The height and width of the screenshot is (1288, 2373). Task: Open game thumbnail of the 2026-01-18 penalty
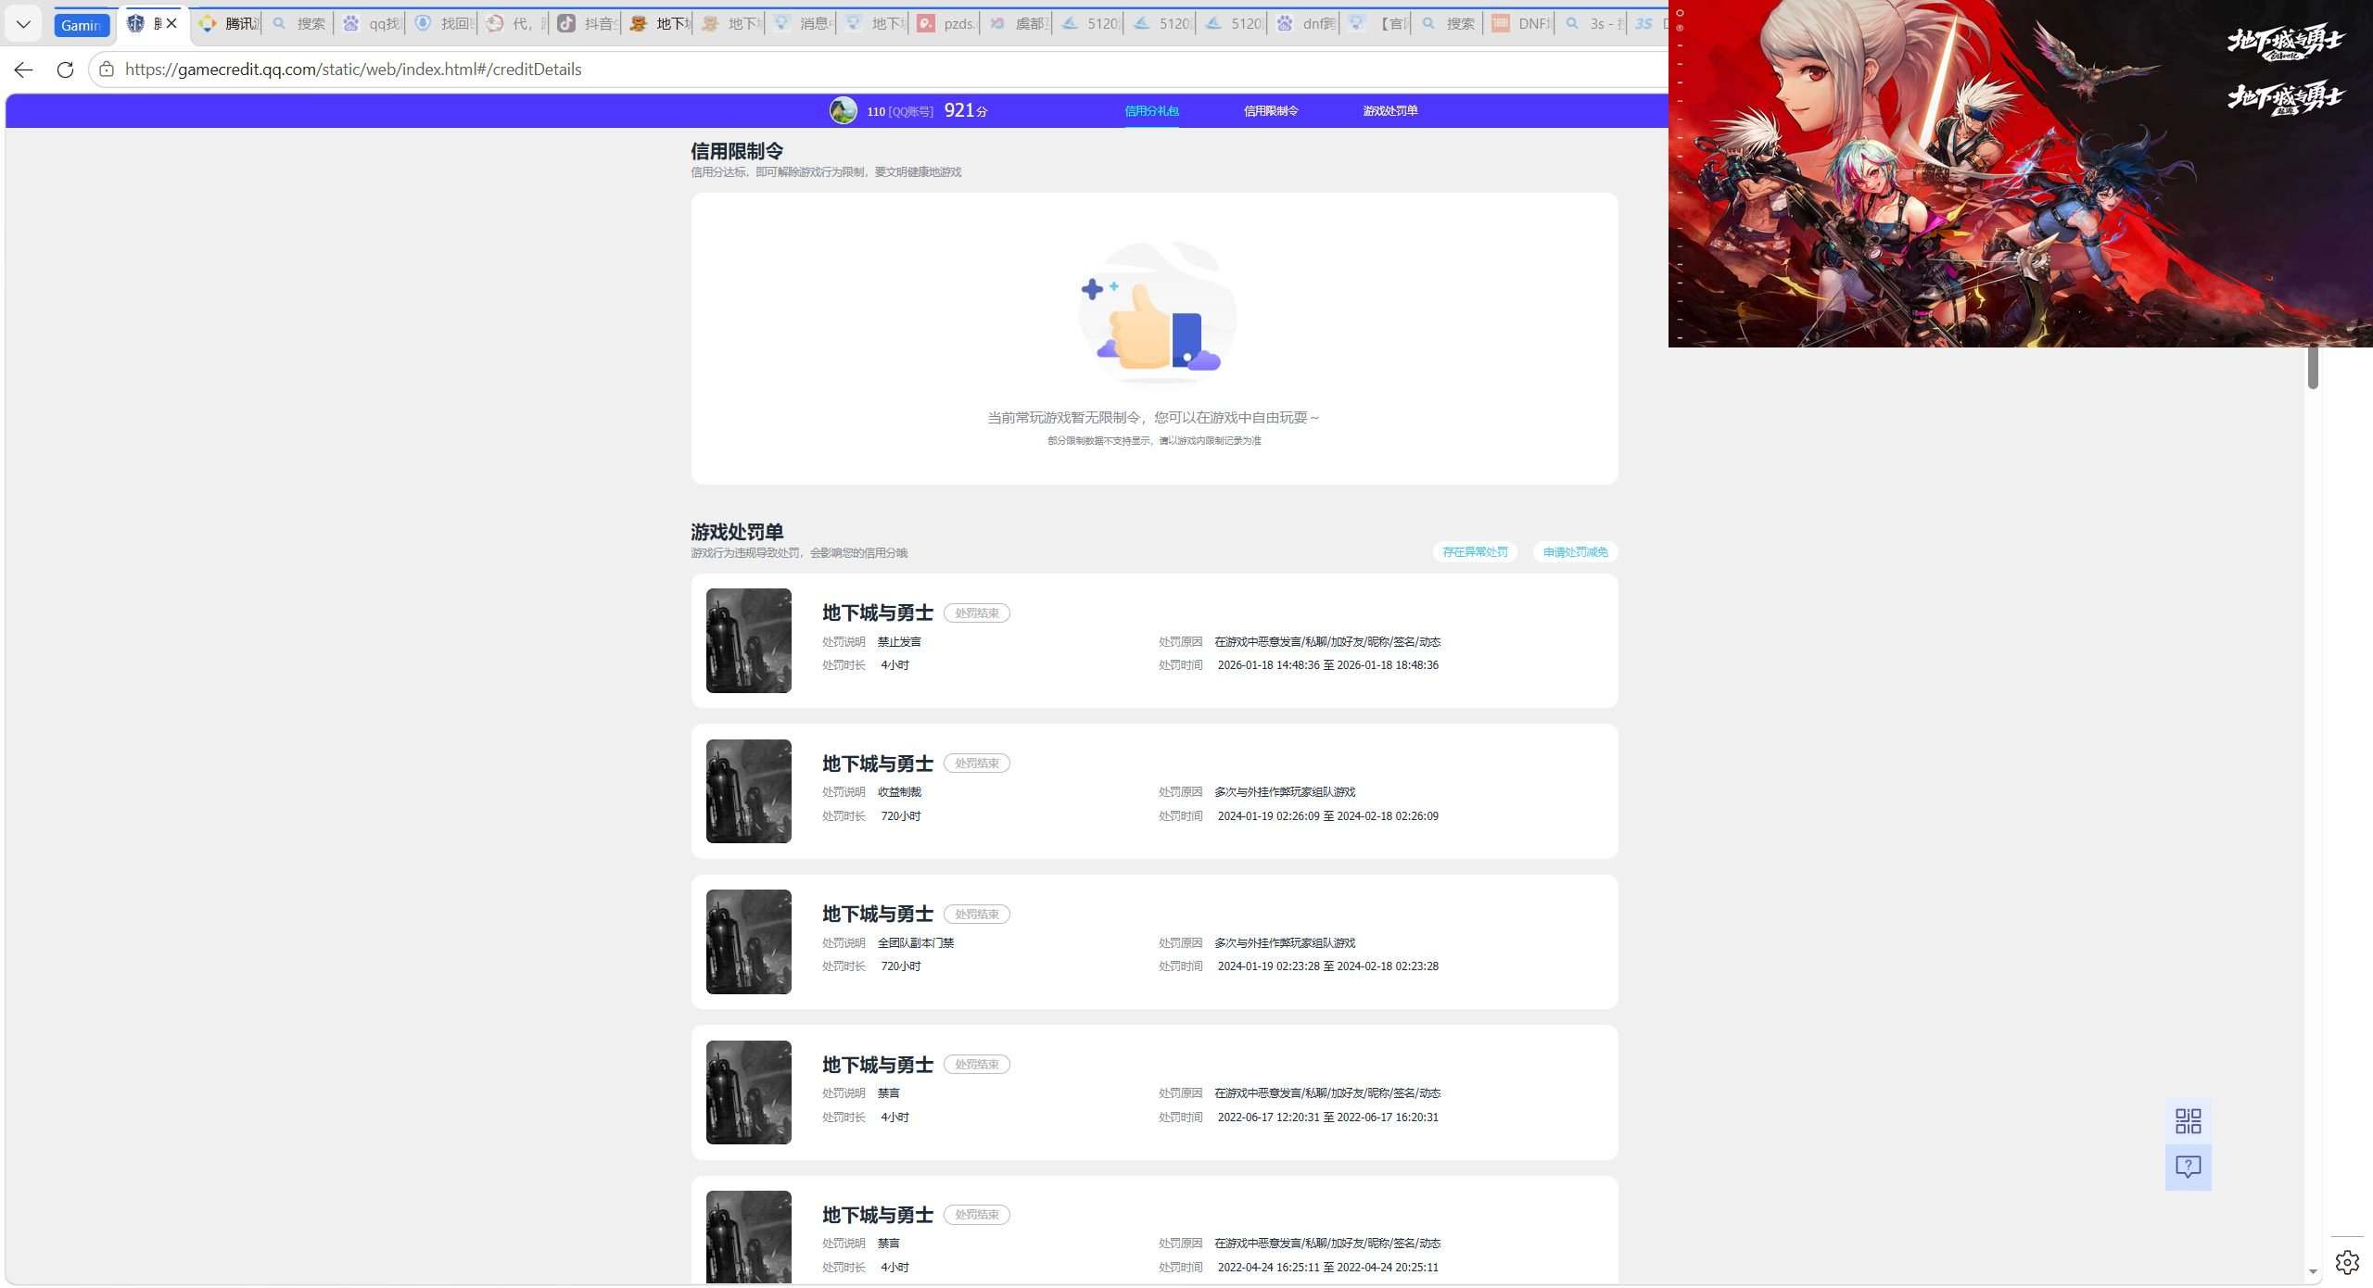(x=749, y=640)
